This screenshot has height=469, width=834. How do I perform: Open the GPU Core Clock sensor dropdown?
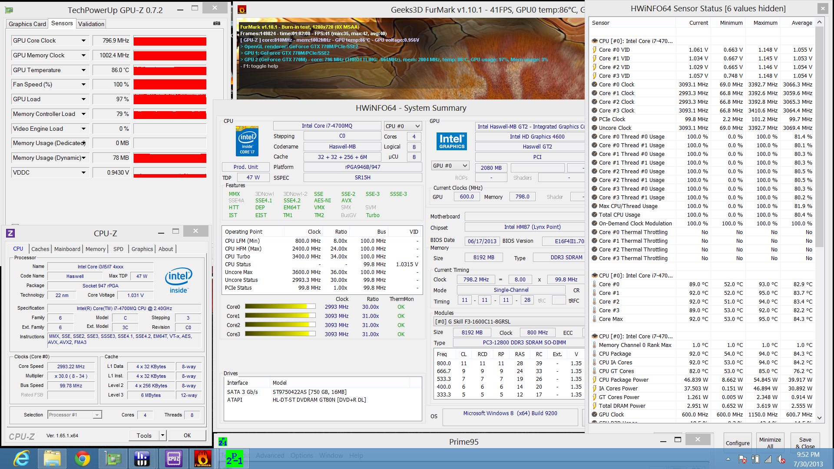coord(83,40)
